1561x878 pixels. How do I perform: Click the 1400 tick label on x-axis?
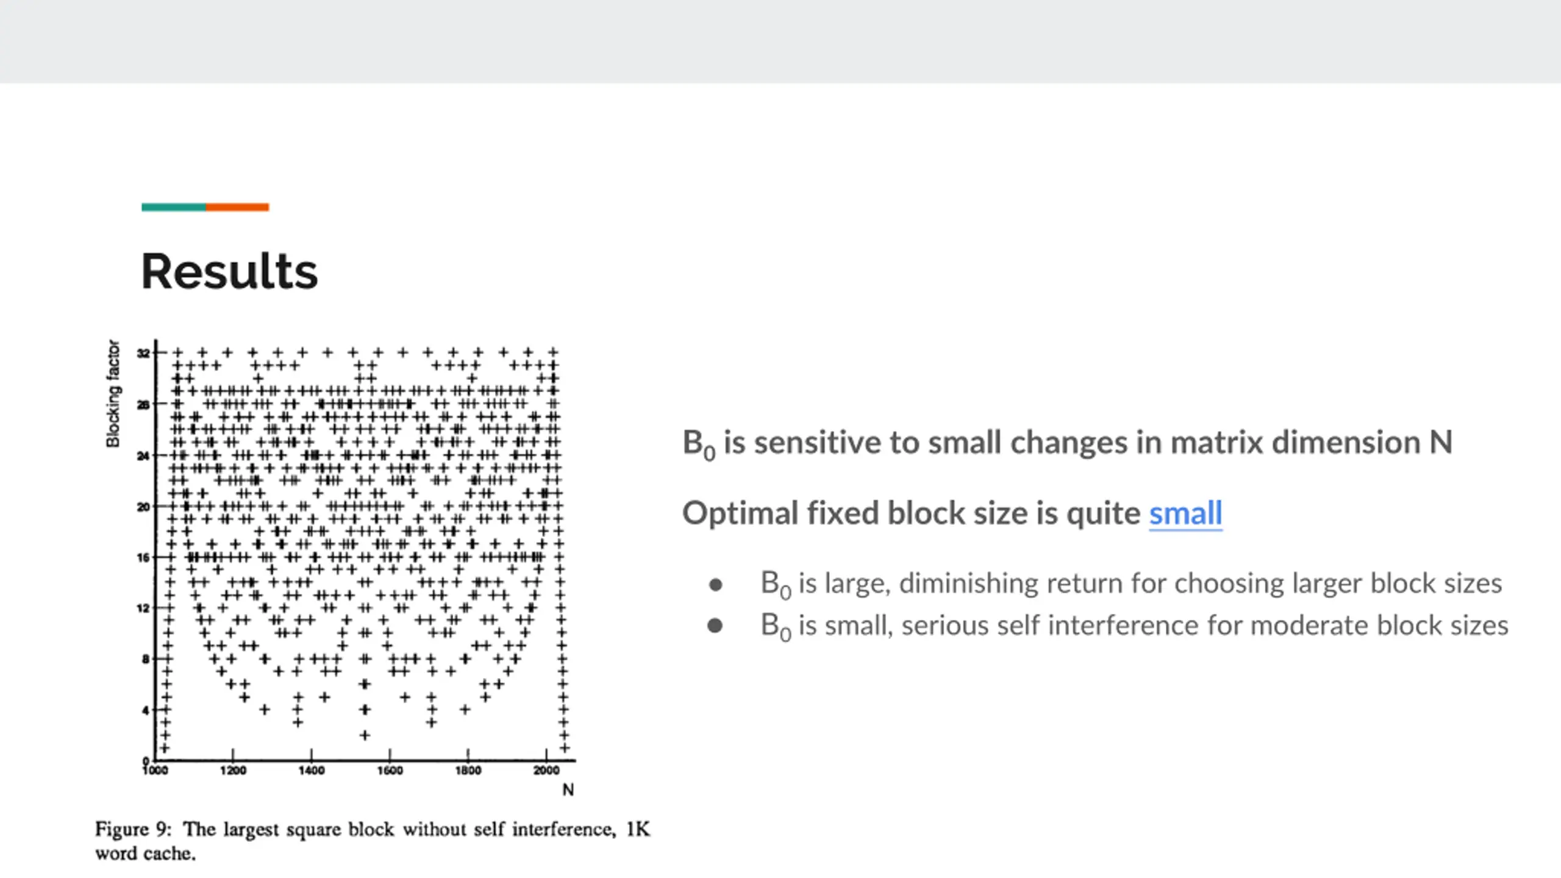tap(311, 771)
